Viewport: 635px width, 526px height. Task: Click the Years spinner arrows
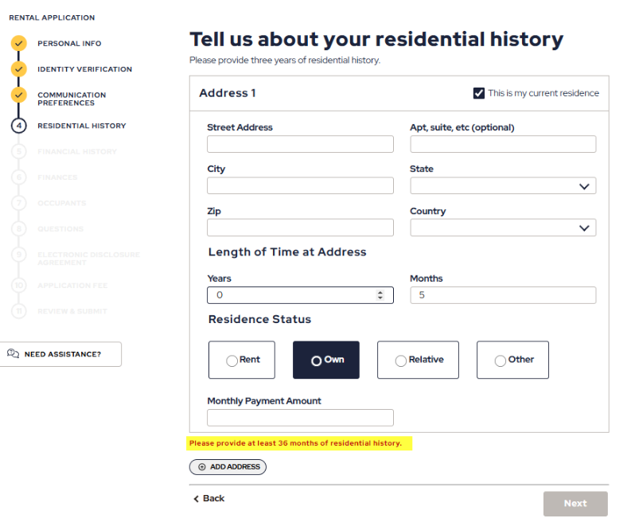[380, 295]
